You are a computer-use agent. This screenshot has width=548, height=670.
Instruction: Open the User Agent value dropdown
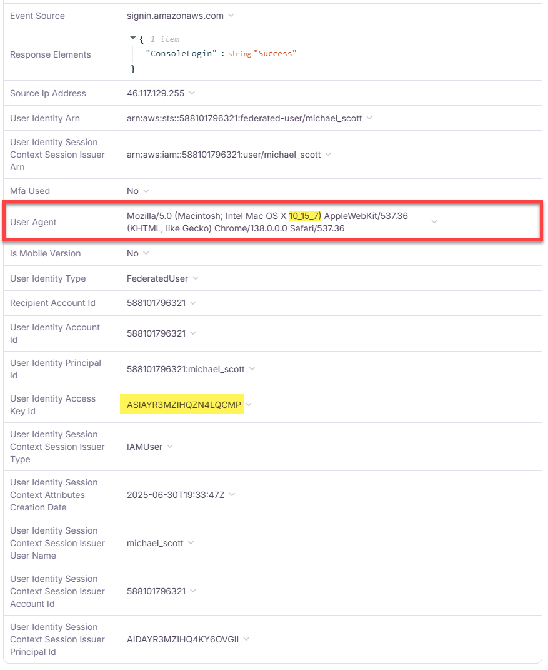[434, 221]
